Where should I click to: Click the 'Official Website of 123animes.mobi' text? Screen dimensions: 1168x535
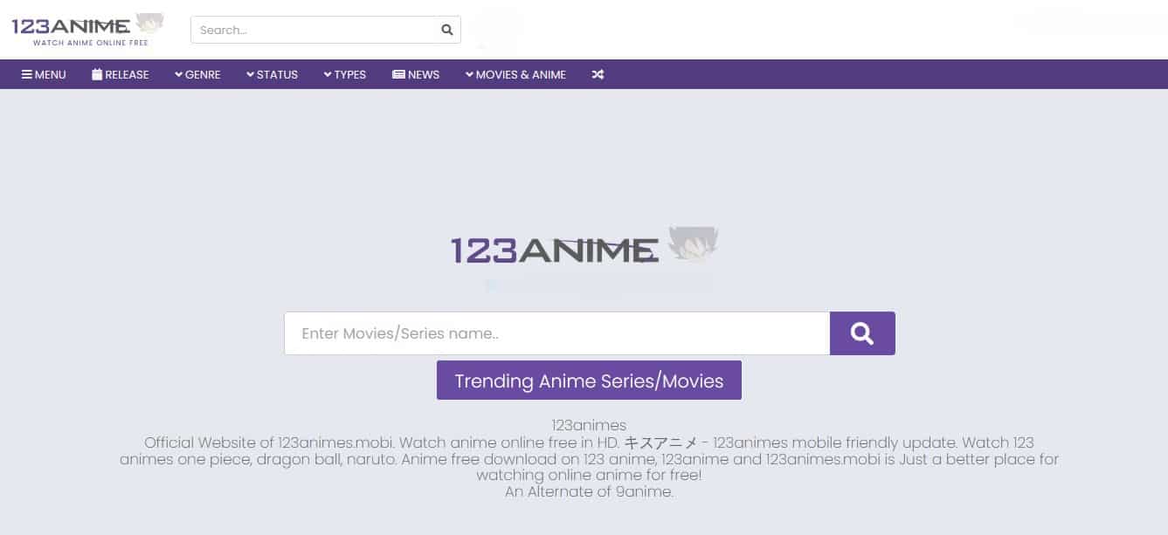coord(270,442)
